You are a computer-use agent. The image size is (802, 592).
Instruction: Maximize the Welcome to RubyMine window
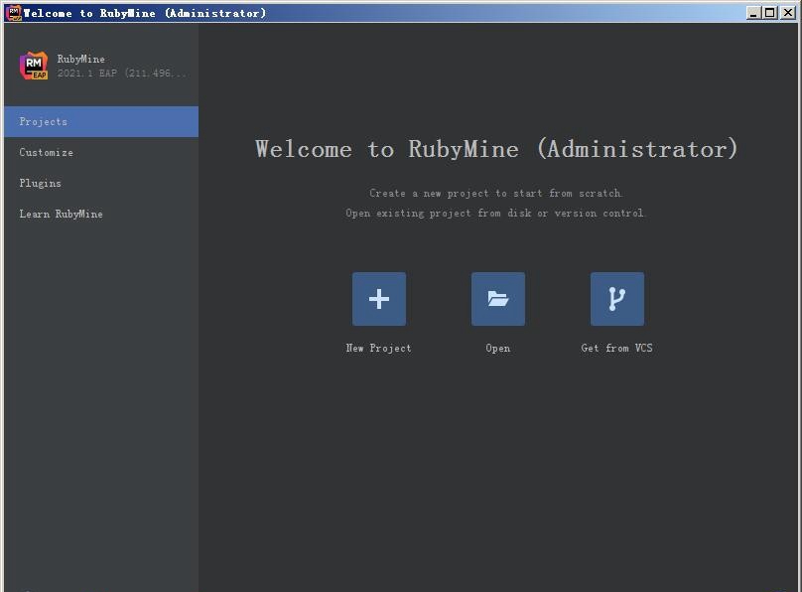pyautogui.click(x=770, y=13)
